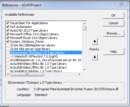Click Language value Standard

[x=41, y=95]
